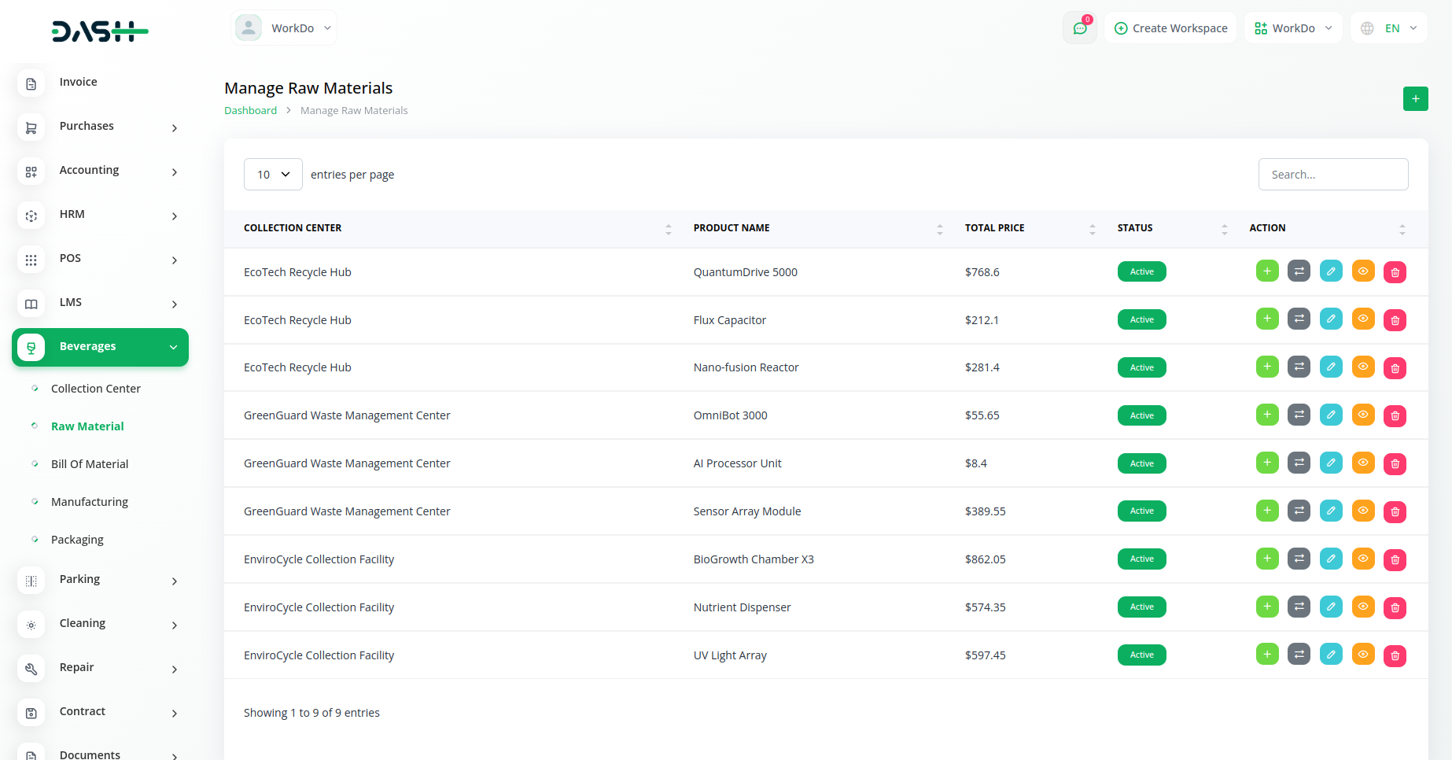View the Nutrient Dispenser record
This screenshot has width=1452, height=760.
pos(1362,607)
